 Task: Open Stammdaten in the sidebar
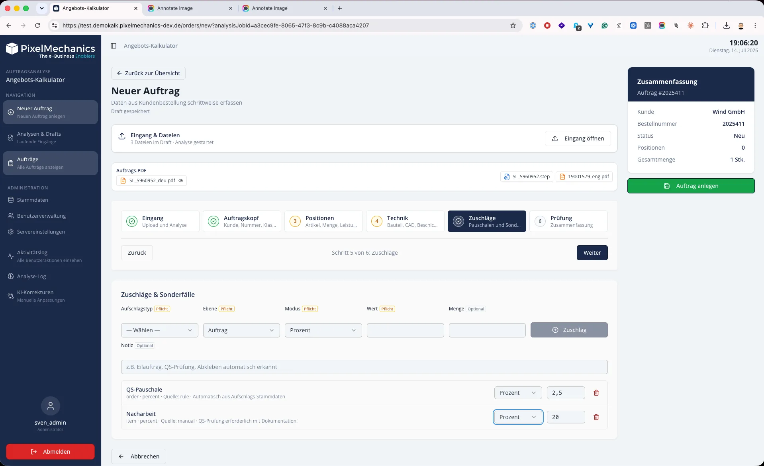coord(51,200)
